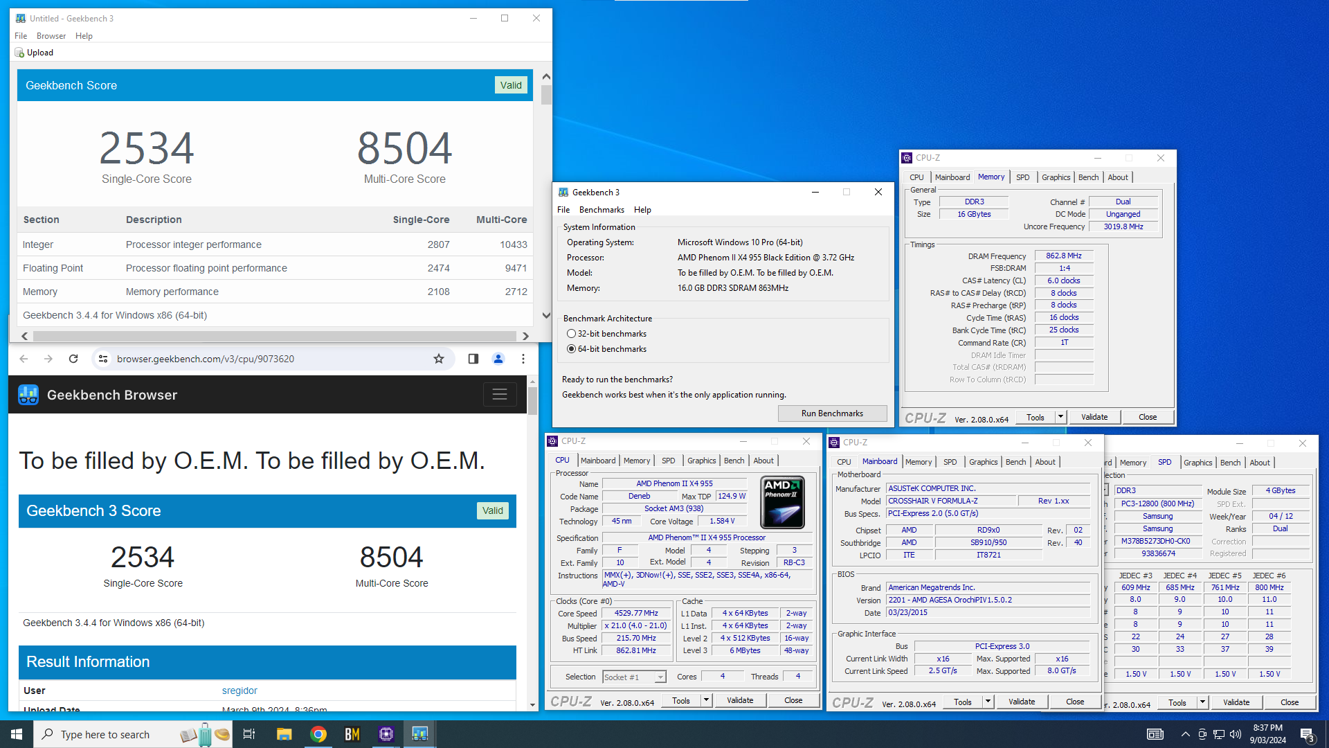Open the Chrome profile avatar
Viewport: 1329px width, 748px height.
498,359
